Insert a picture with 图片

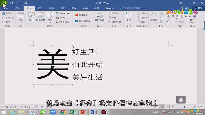pos(31,17)
